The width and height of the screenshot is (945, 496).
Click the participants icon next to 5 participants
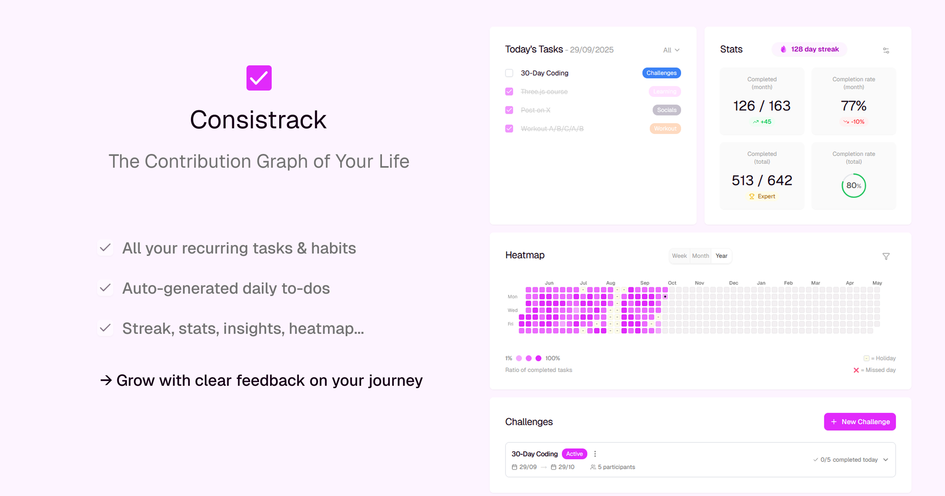[593, 467]
